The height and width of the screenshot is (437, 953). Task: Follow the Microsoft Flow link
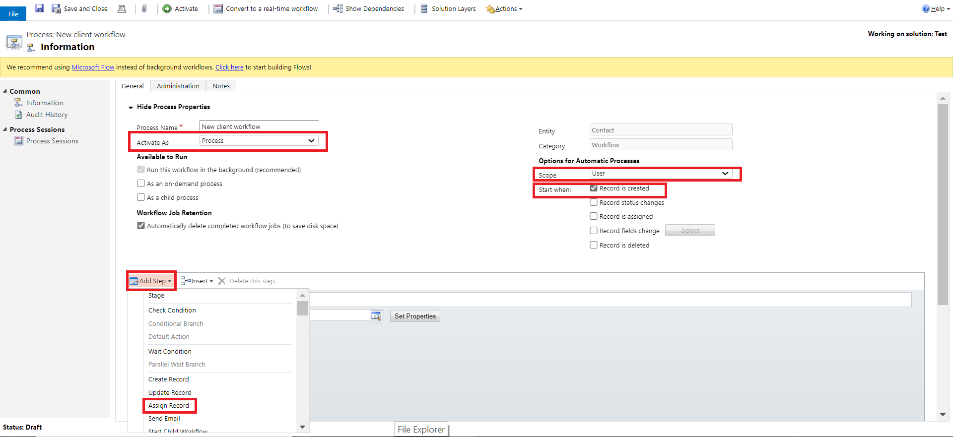click(x=93, y=67)
